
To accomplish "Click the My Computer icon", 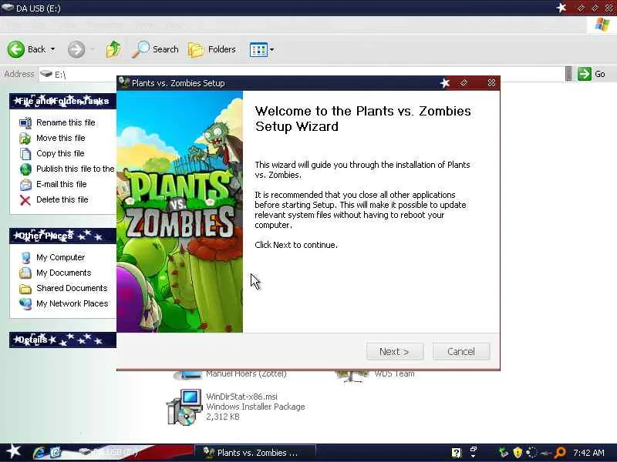I will (x=25, y=258).
